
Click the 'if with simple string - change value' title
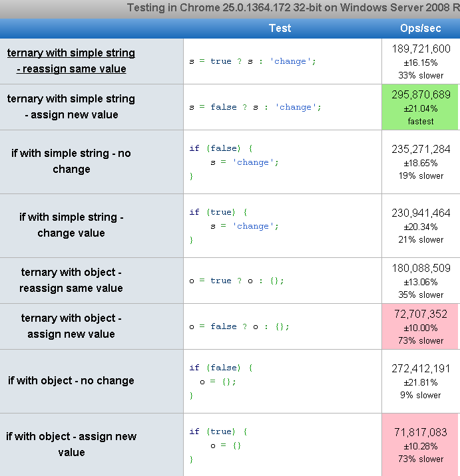click(71, 225)
